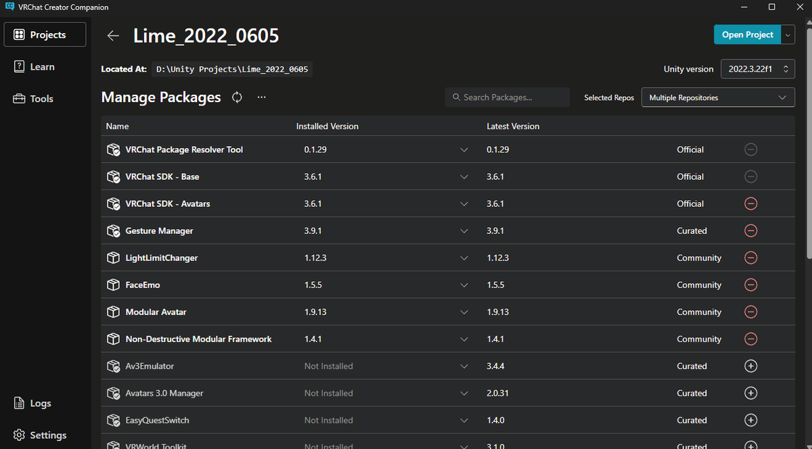Open the three-dot more options menu
This screenshot has width=812, height=449.
coord(262,97)
